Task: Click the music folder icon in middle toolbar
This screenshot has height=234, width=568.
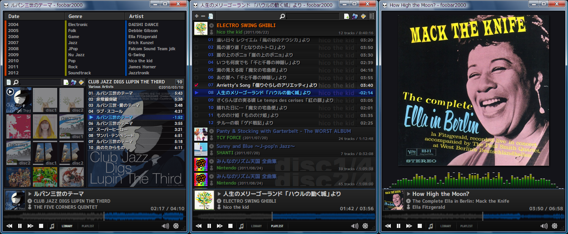Action: pos(355,16)
